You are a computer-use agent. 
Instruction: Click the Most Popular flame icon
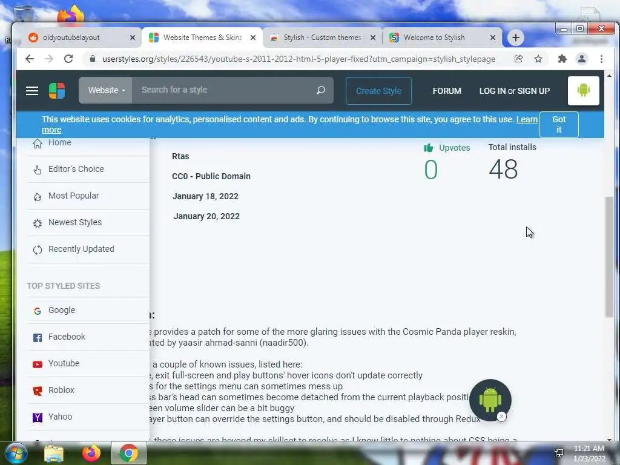click(37, 197)
